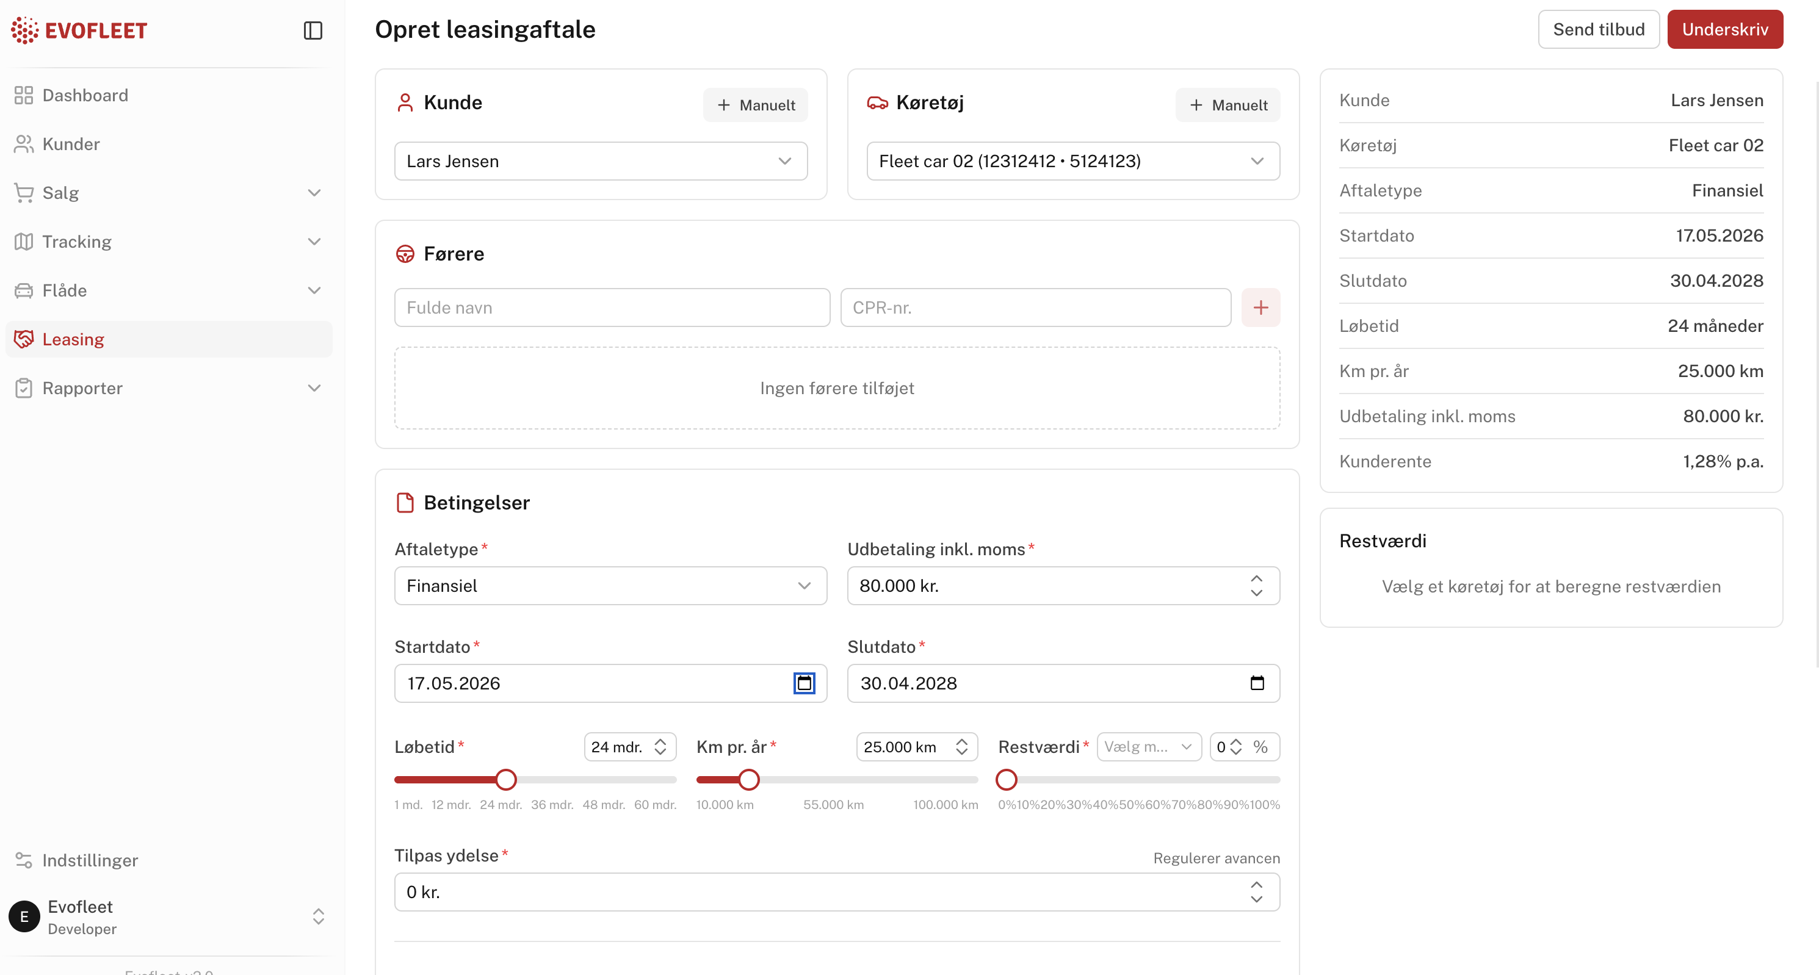Collapse the sidebar with the panel icon
1819x975 pixels.
pyautogui.click(x=313, y=31)
